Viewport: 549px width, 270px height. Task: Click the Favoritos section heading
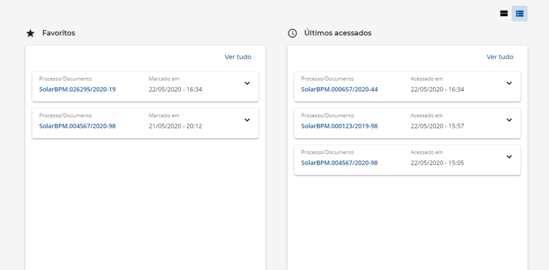pyautogui.click(x=59, y=33)
